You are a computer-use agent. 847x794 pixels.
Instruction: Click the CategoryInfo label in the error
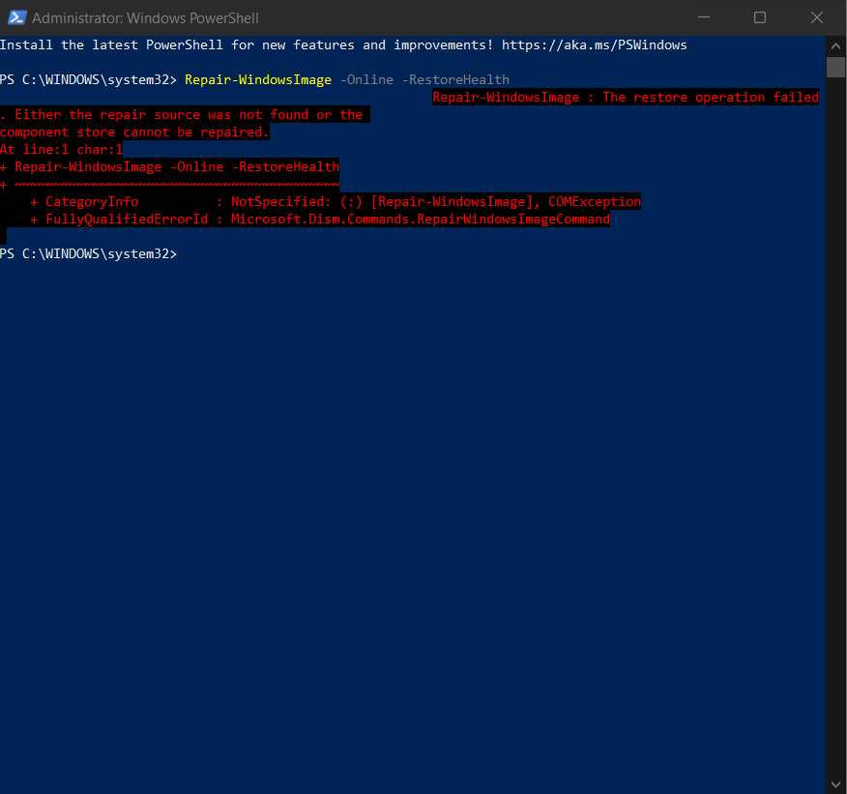pyautogui.click(x=92, y=201)
